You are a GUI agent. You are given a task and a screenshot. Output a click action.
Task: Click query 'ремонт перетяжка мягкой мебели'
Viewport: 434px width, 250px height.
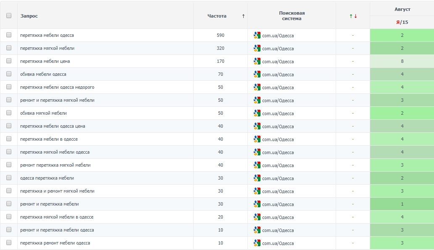tap(55, 165)
